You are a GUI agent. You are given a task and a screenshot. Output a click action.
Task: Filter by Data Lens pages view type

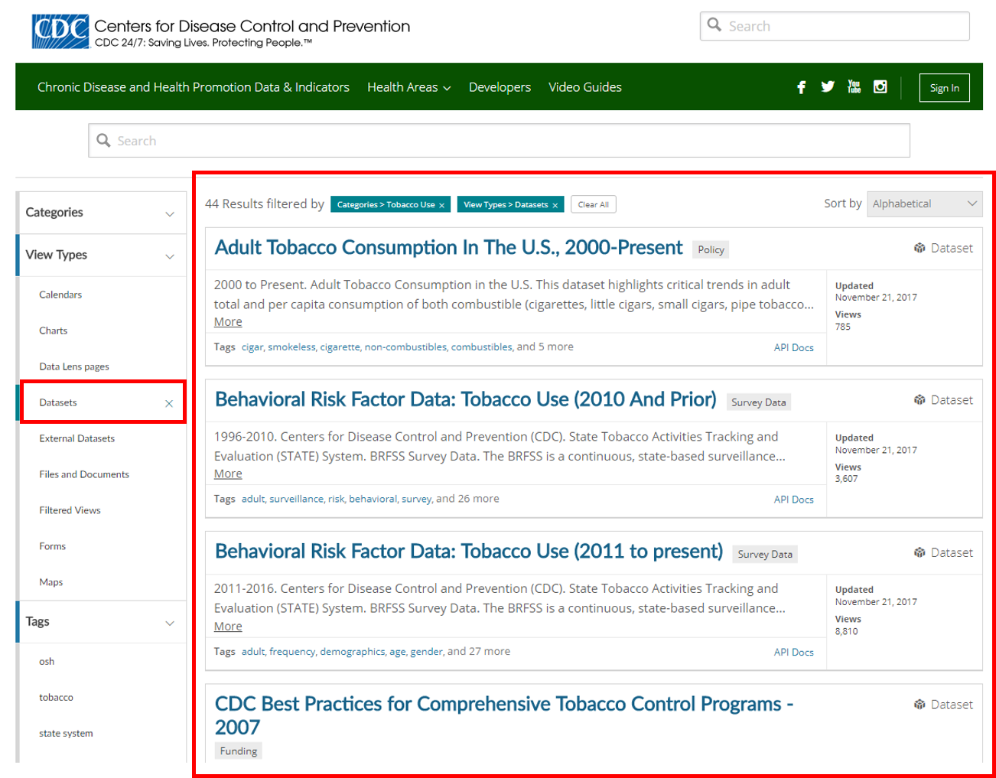[74, 366]
